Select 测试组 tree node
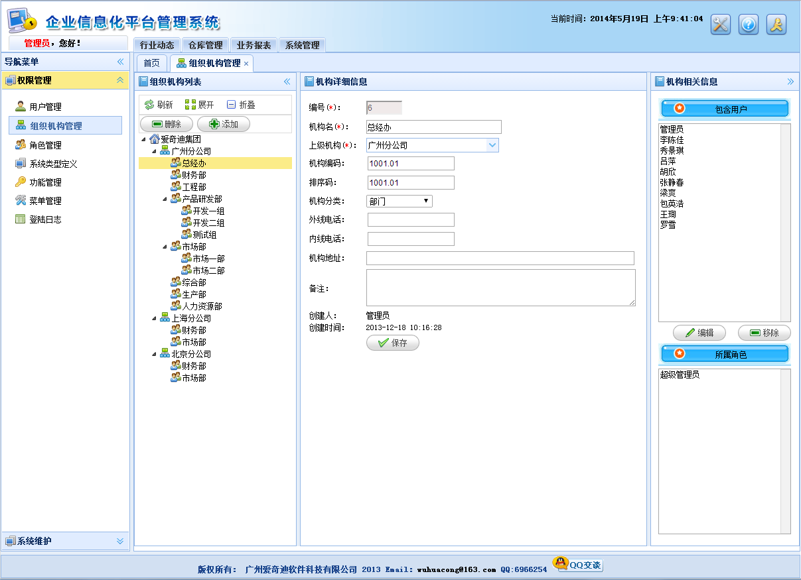801x580 pixels. pyautogui.click(x=204, y=235)
